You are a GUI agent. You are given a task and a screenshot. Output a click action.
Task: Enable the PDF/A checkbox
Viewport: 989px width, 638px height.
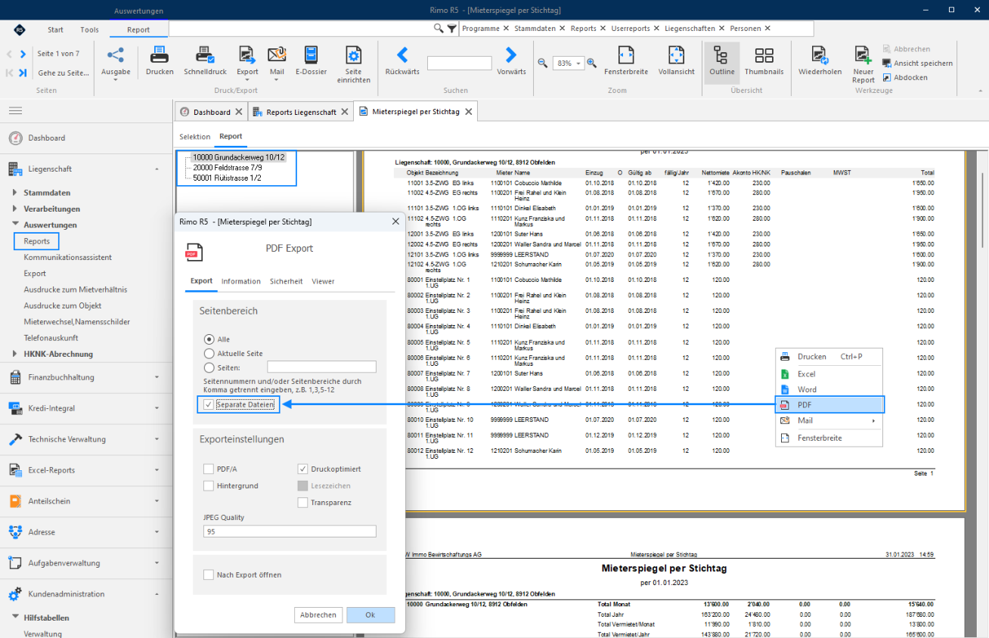[209, 469]
